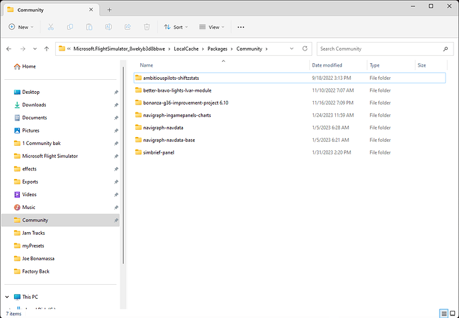Click the Copy icon in toolbar

tap(70, 27)
